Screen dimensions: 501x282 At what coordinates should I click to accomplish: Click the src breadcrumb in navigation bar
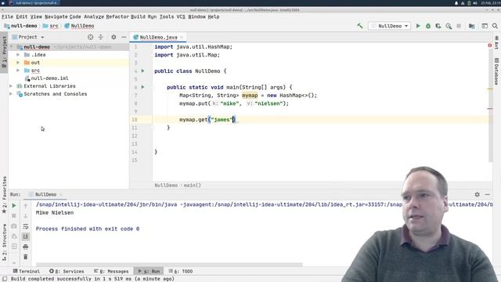click(50, 26)
